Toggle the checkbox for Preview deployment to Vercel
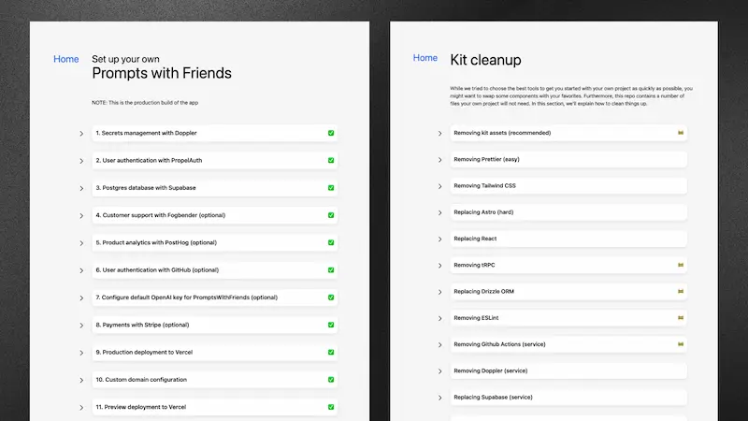748x421 pixels. click(331, 407)
